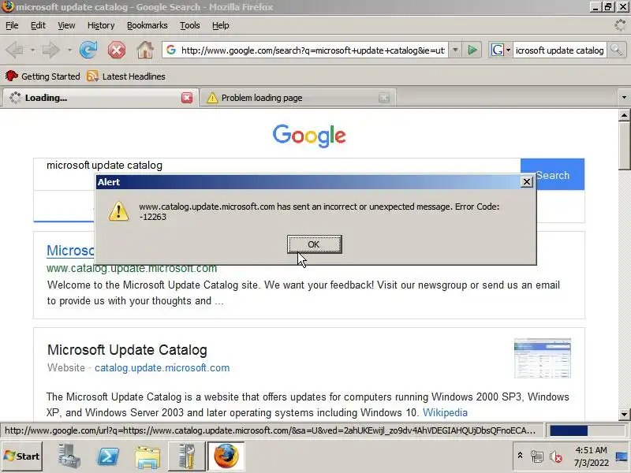Open the View menu
The width and height of the screenshot is (631, 473).
point(66,25)
